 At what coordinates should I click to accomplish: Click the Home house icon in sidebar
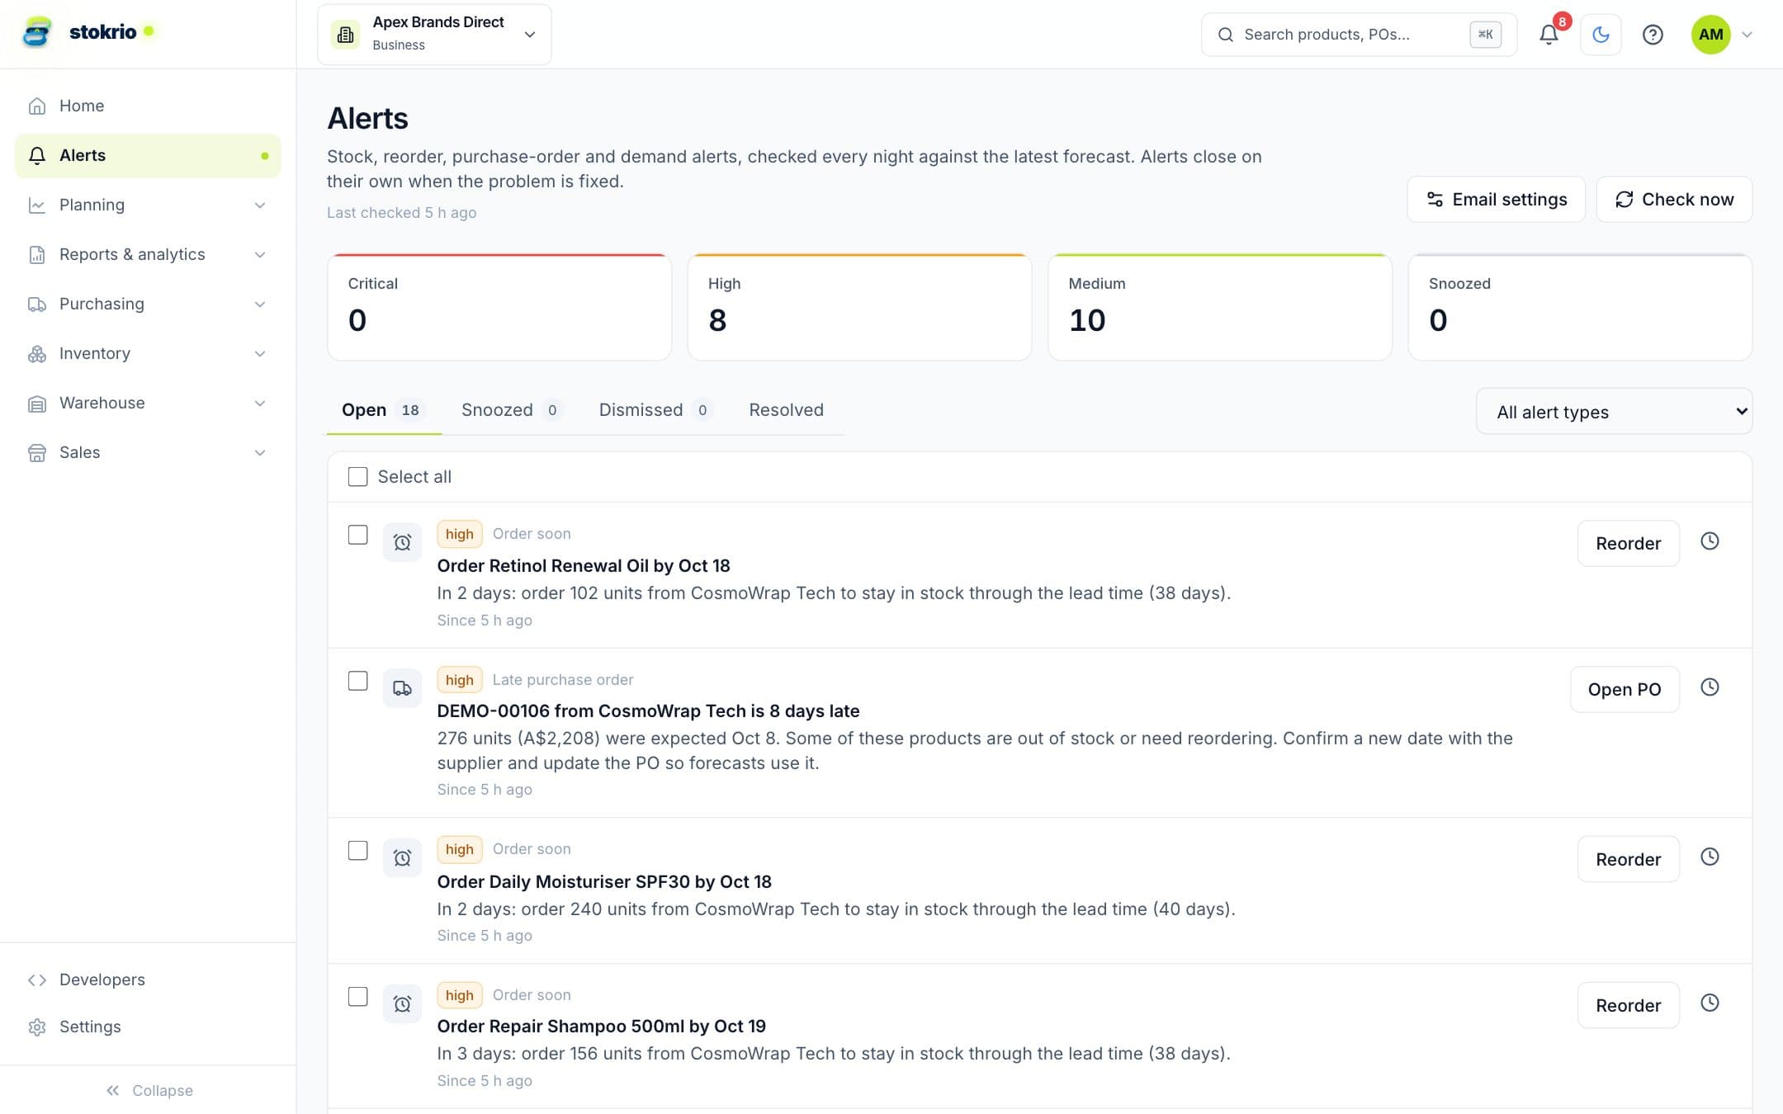point(37,106)
